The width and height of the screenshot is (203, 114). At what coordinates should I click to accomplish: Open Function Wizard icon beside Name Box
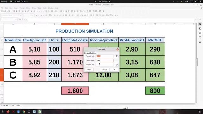[x=20, y=19]
